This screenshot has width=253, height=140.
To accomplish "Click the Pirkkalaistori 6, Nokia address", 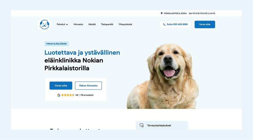I will point(175,13).
